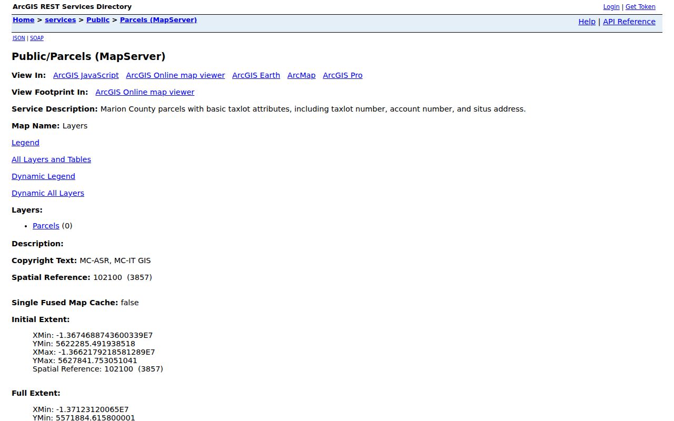This screenshot has width=674, height=421.
Task: View the service as JSON
Action: coord(19,38)
